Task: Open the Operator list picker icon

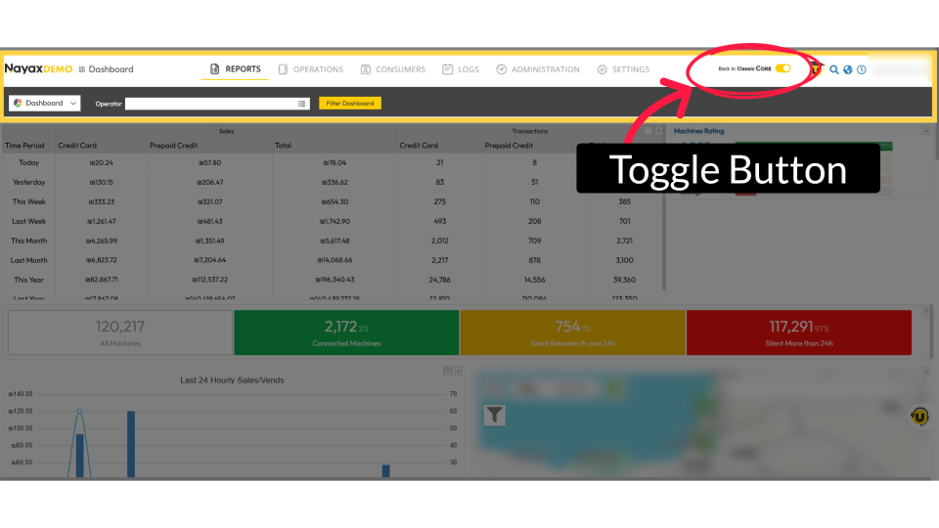Action: (302, 103)
